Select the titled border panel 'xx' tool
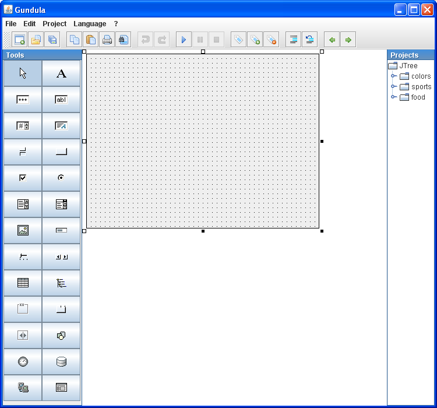 23,309
